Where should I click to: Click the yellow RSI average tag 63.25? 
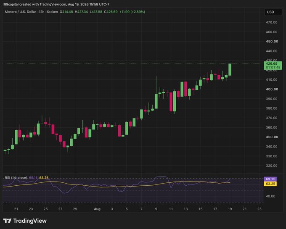[x=270, y=184]
